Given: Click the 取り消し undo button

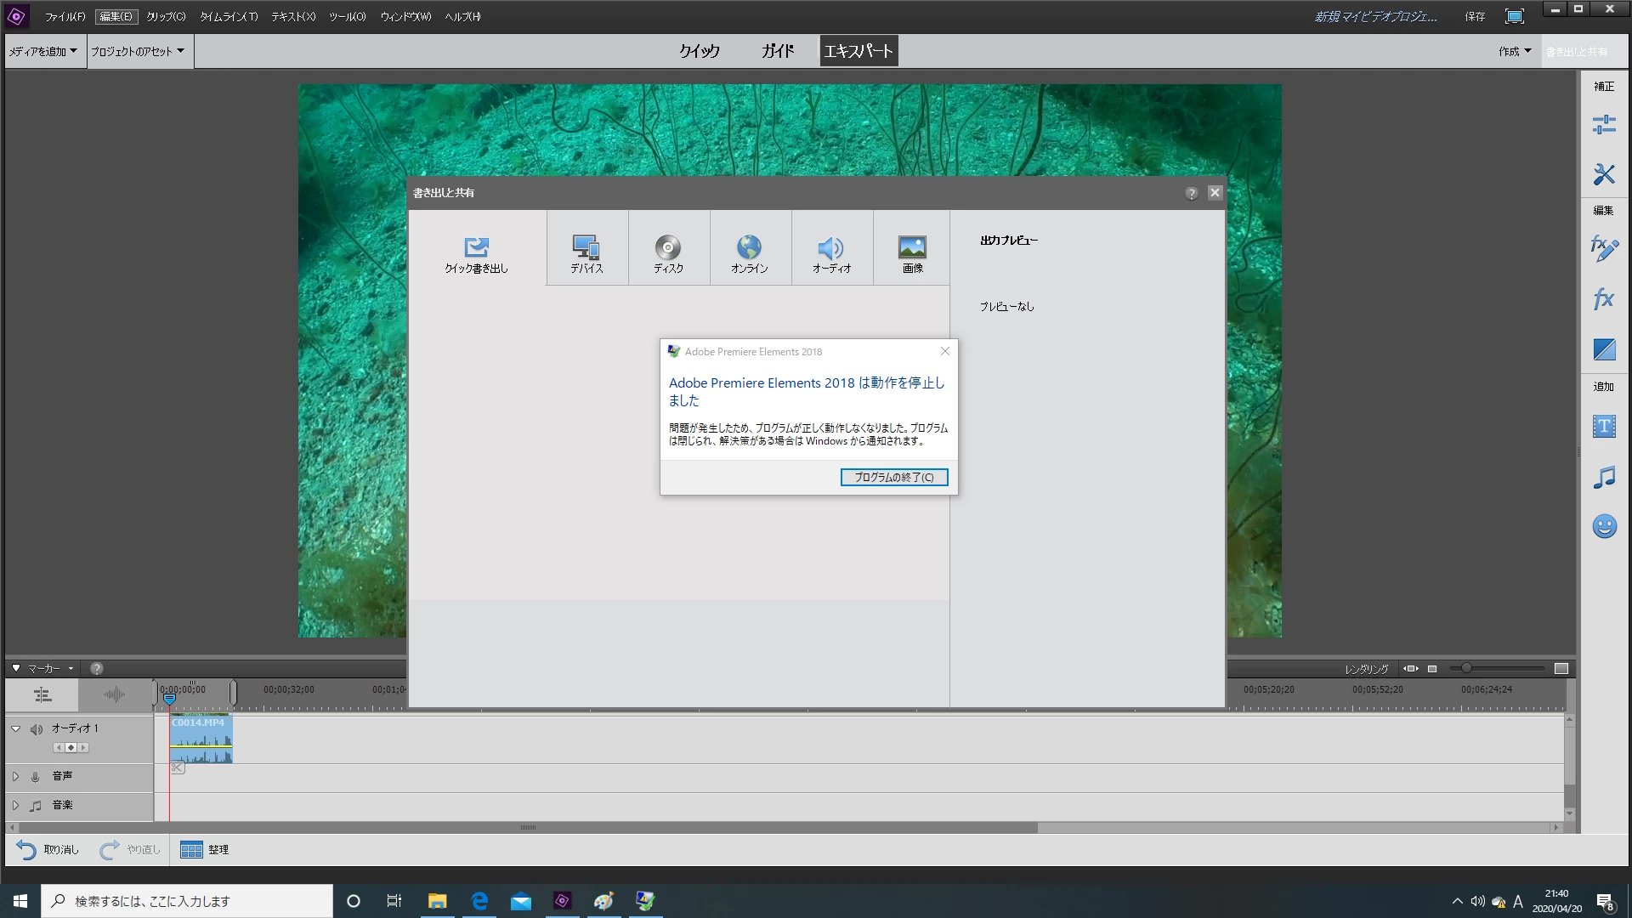Looking at the screenshot, I should (48, 849).
